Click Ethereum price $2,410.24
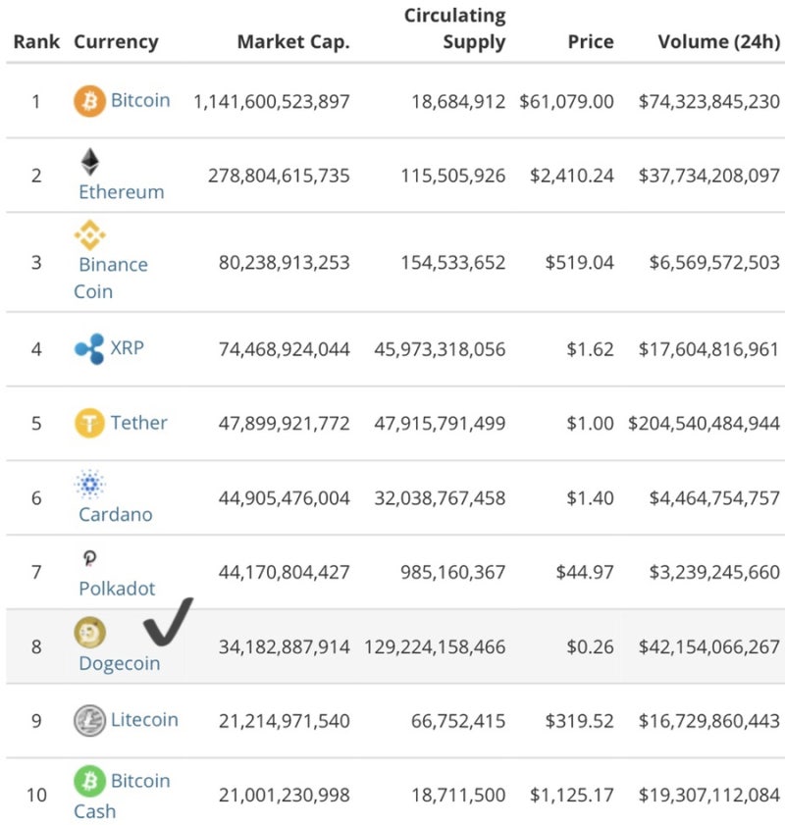This screenshot has width=785, height=825. coord(572,176)
